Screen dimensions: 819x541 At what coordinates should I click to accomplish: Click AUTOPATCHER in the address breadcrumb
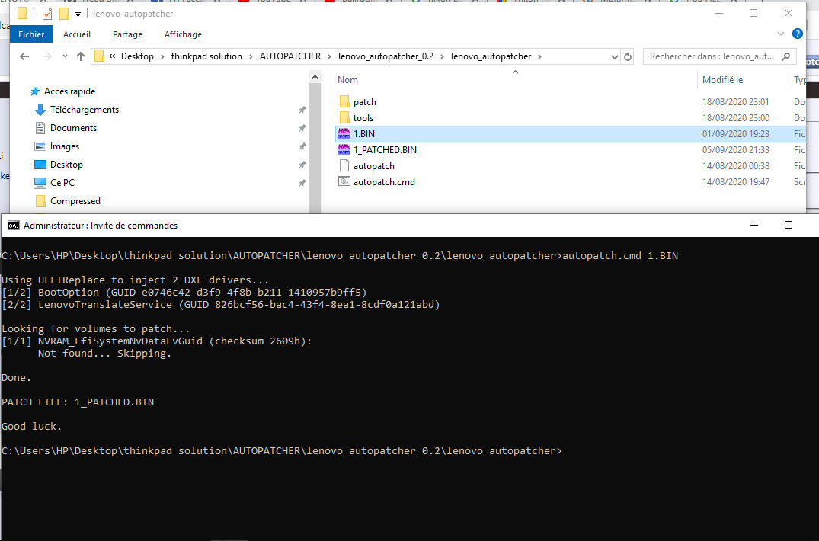click(290, 56)
